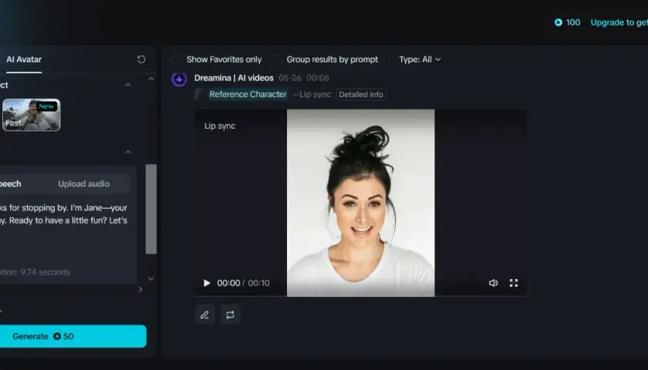
Task: Click the credits coin icon showing 100
Action: click(x=559, y=22)
